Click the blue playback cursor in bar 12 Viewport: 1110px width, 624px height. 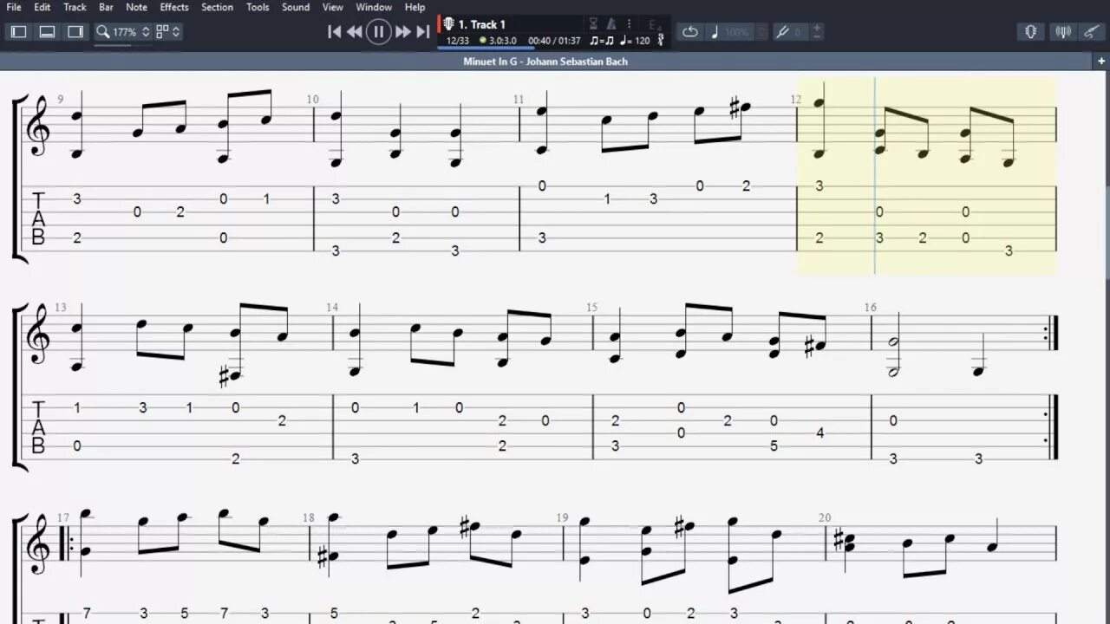874,175
